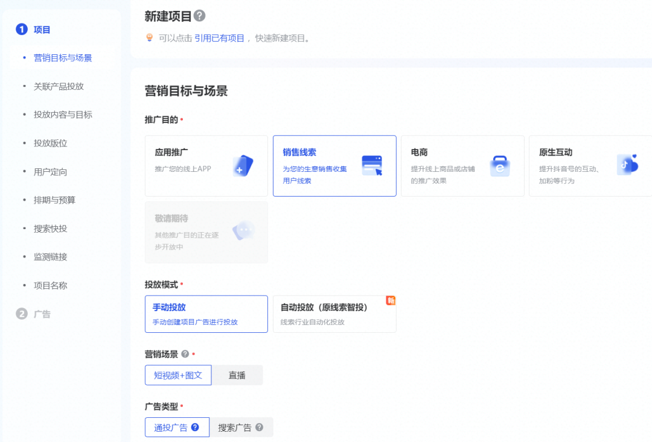Jump to 项目名称 section

click(x=50, y=286)
